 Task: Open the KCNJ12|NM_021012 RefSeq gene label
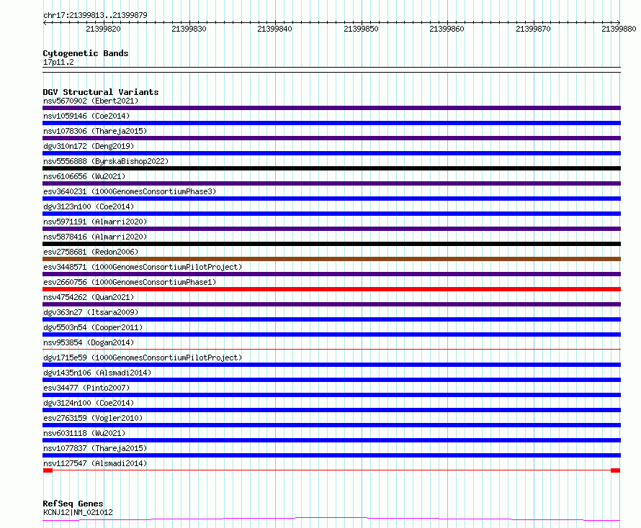tap(78, 512)
